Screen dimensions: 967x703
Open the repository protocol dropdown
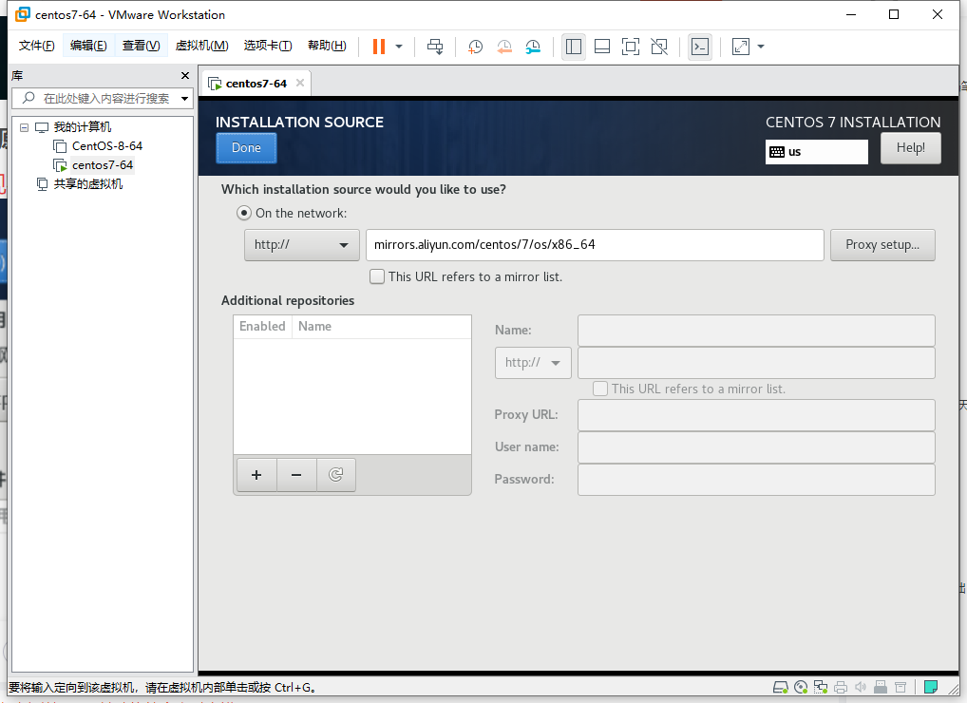pos(532,362)
